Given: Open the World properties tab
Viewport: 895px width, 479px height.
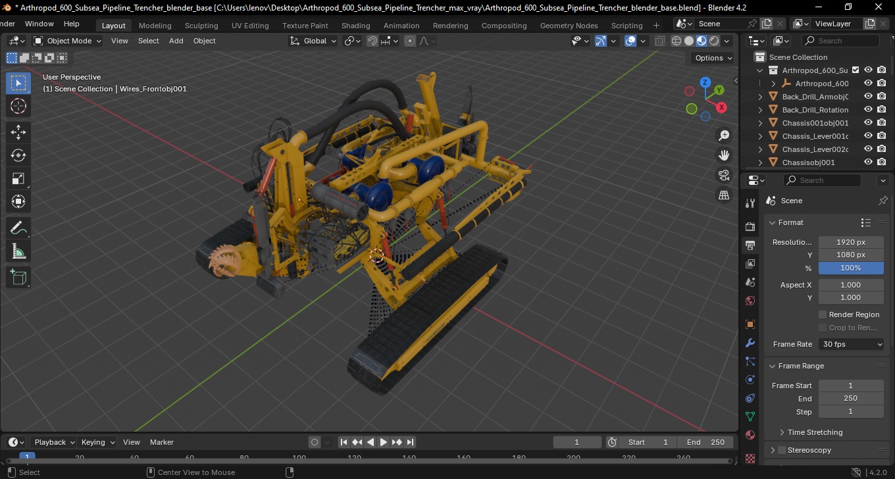Looking at the screenshot, I should coord(750,301).
